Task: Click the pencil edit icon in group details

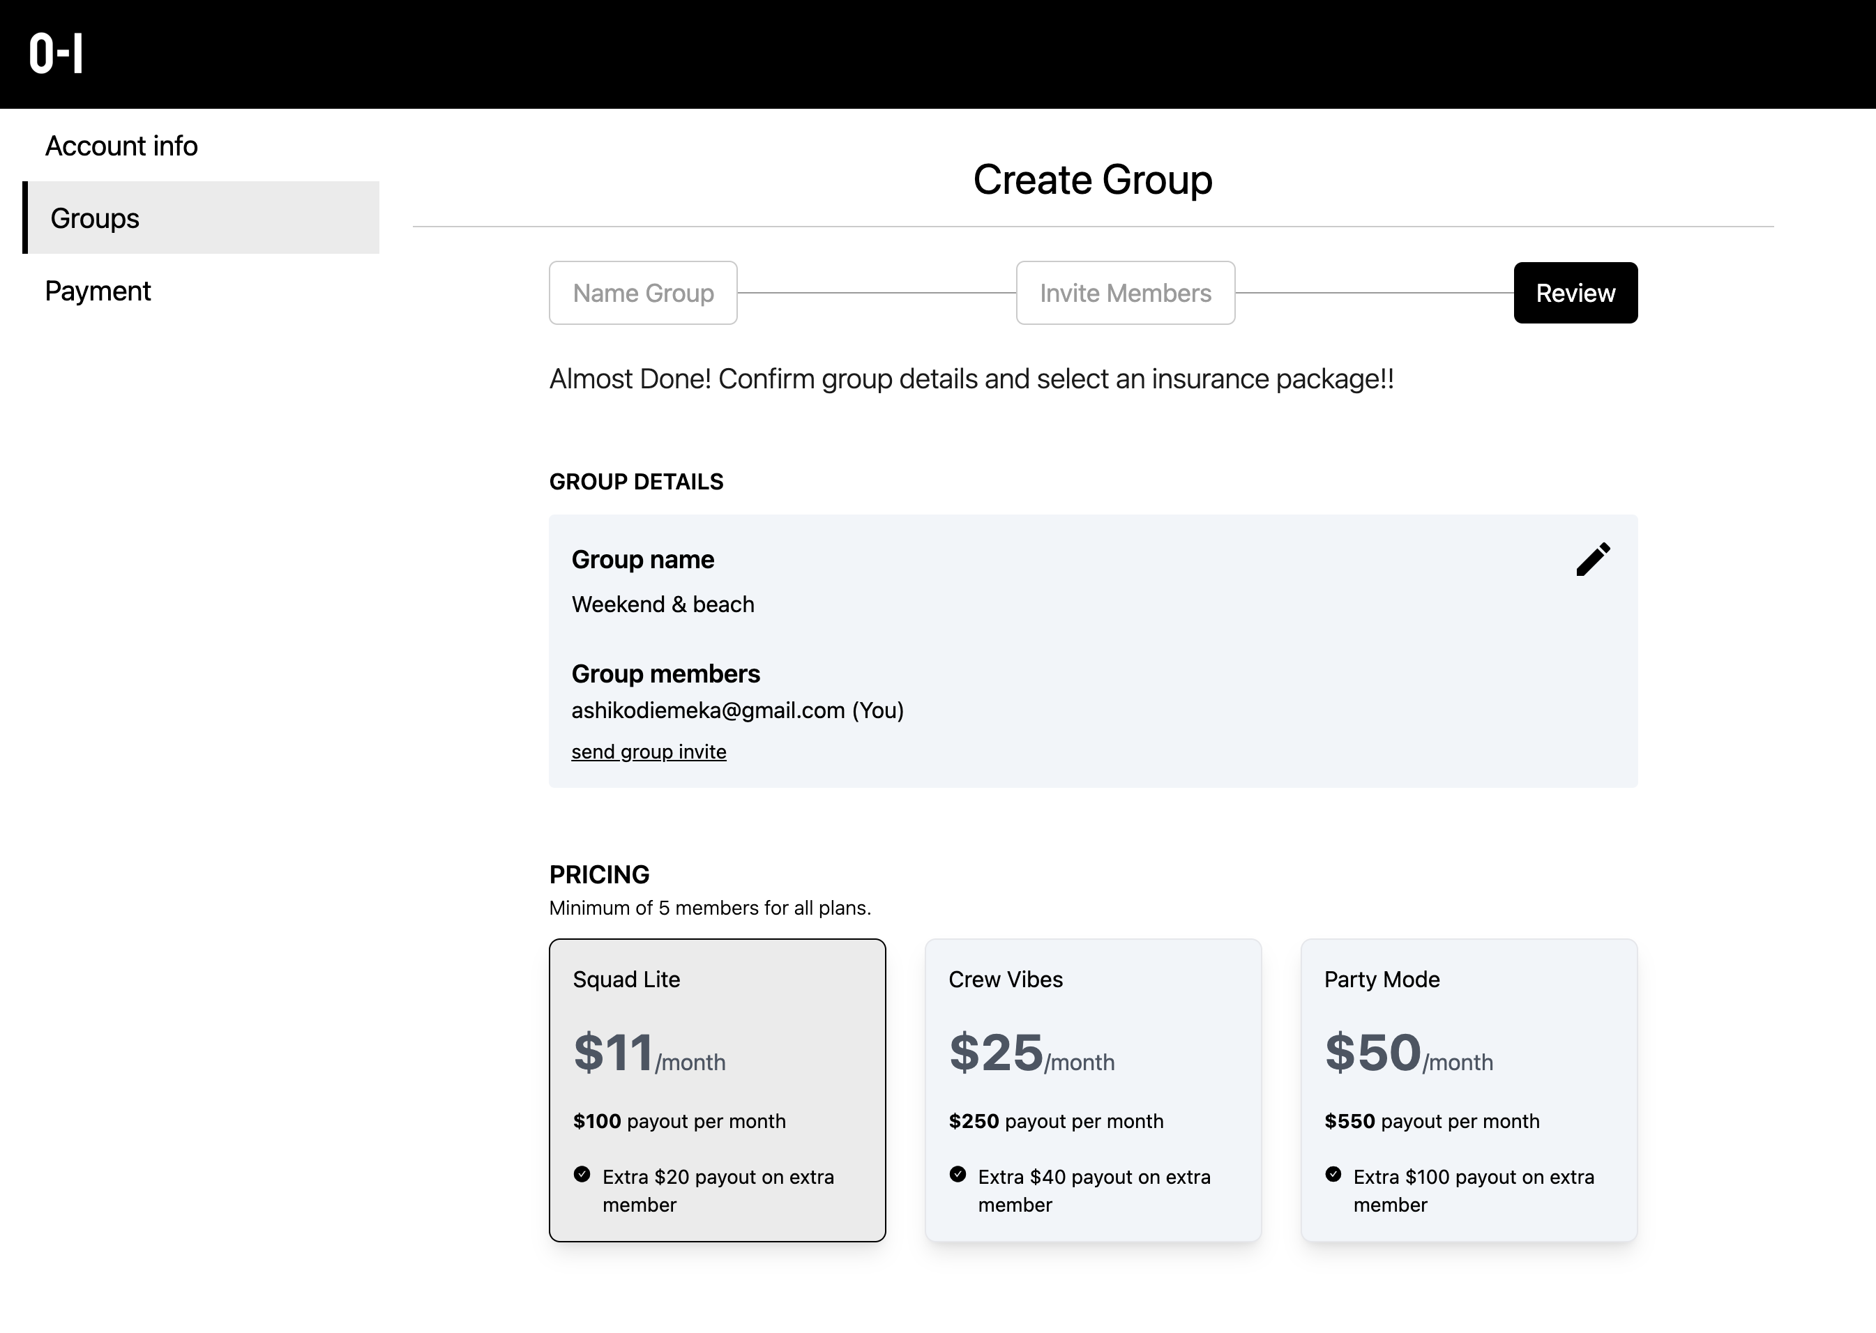Action: [1593, 560]
